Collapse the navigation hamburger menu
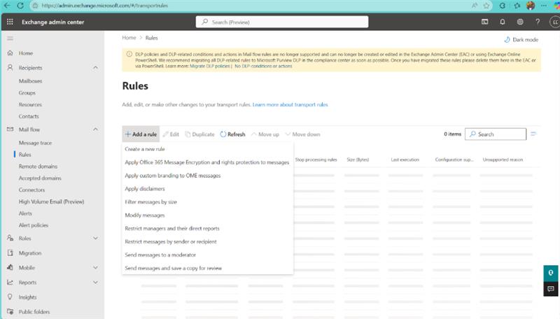 [x=10, y=38]
